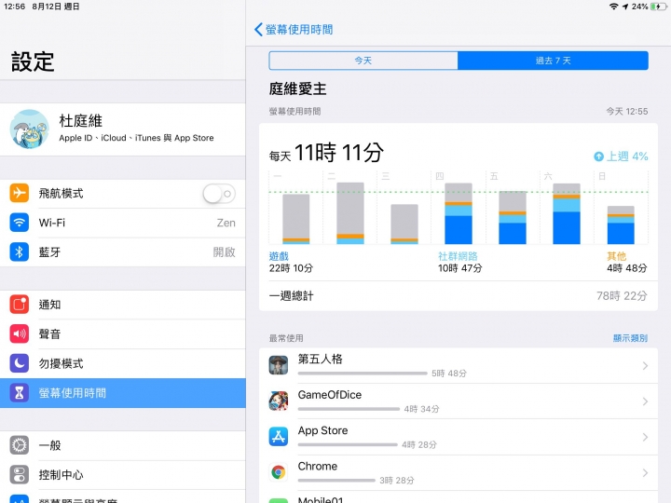Open the 一般 settings row

[123, 445]
